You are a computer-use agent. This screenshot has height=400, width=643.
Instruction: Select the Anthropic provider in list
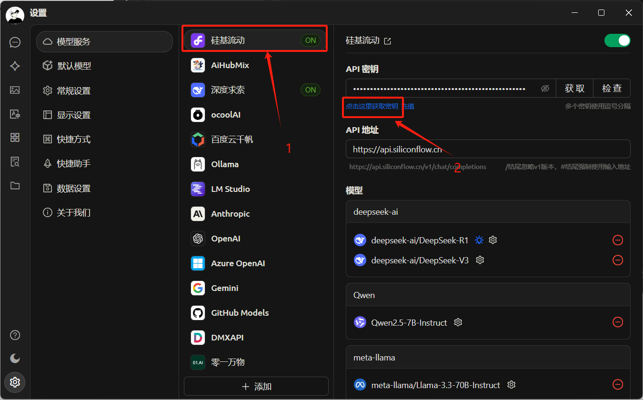pos(230,214)
